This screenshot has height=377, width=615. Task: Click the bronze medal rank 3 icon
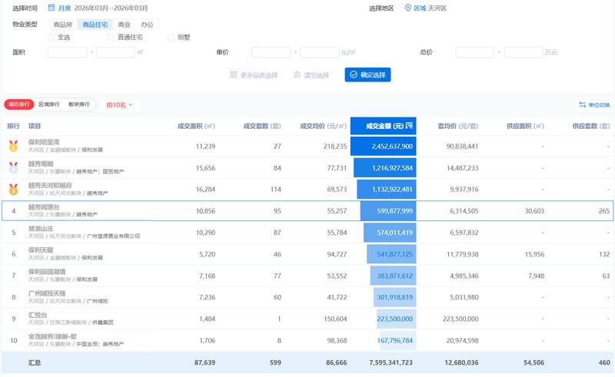[13, 190]
